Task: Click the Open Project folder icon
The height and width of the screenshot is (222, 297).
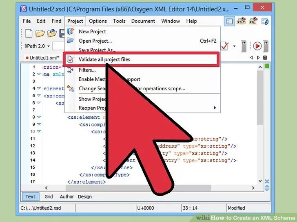Action: pyautogui.click(x=70, y=40)
